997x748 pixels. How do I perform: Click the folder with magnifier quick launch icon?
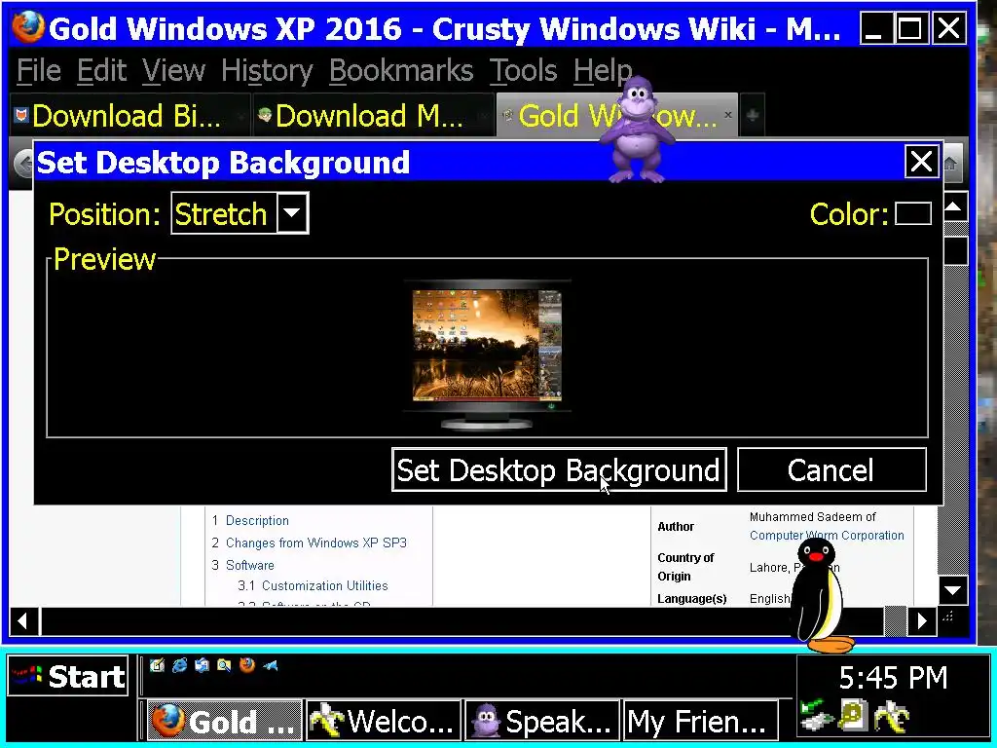pos(224,665)
